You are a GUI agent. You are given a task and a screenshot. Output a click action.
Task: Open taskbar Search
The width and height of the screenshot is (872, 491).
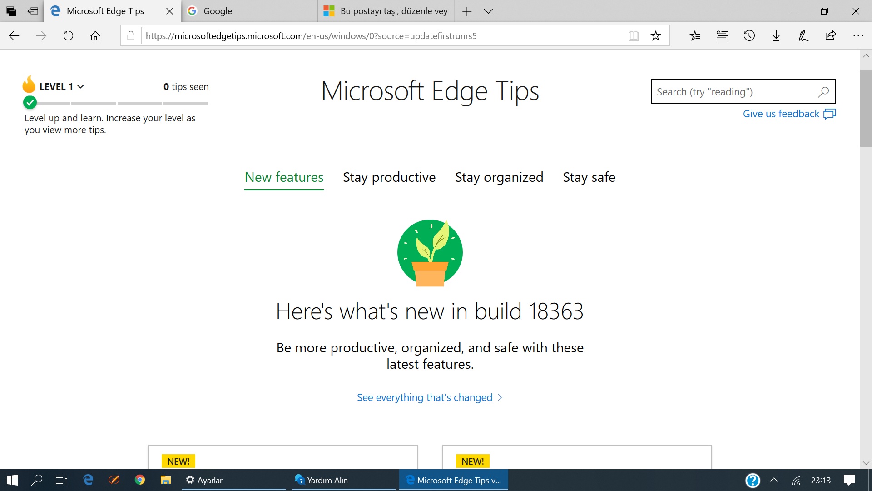(x=37, y=480)
